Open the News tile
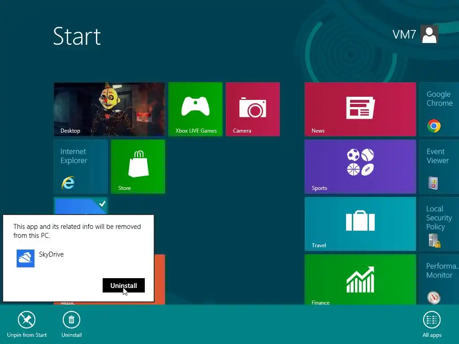 tap(360, 109)
